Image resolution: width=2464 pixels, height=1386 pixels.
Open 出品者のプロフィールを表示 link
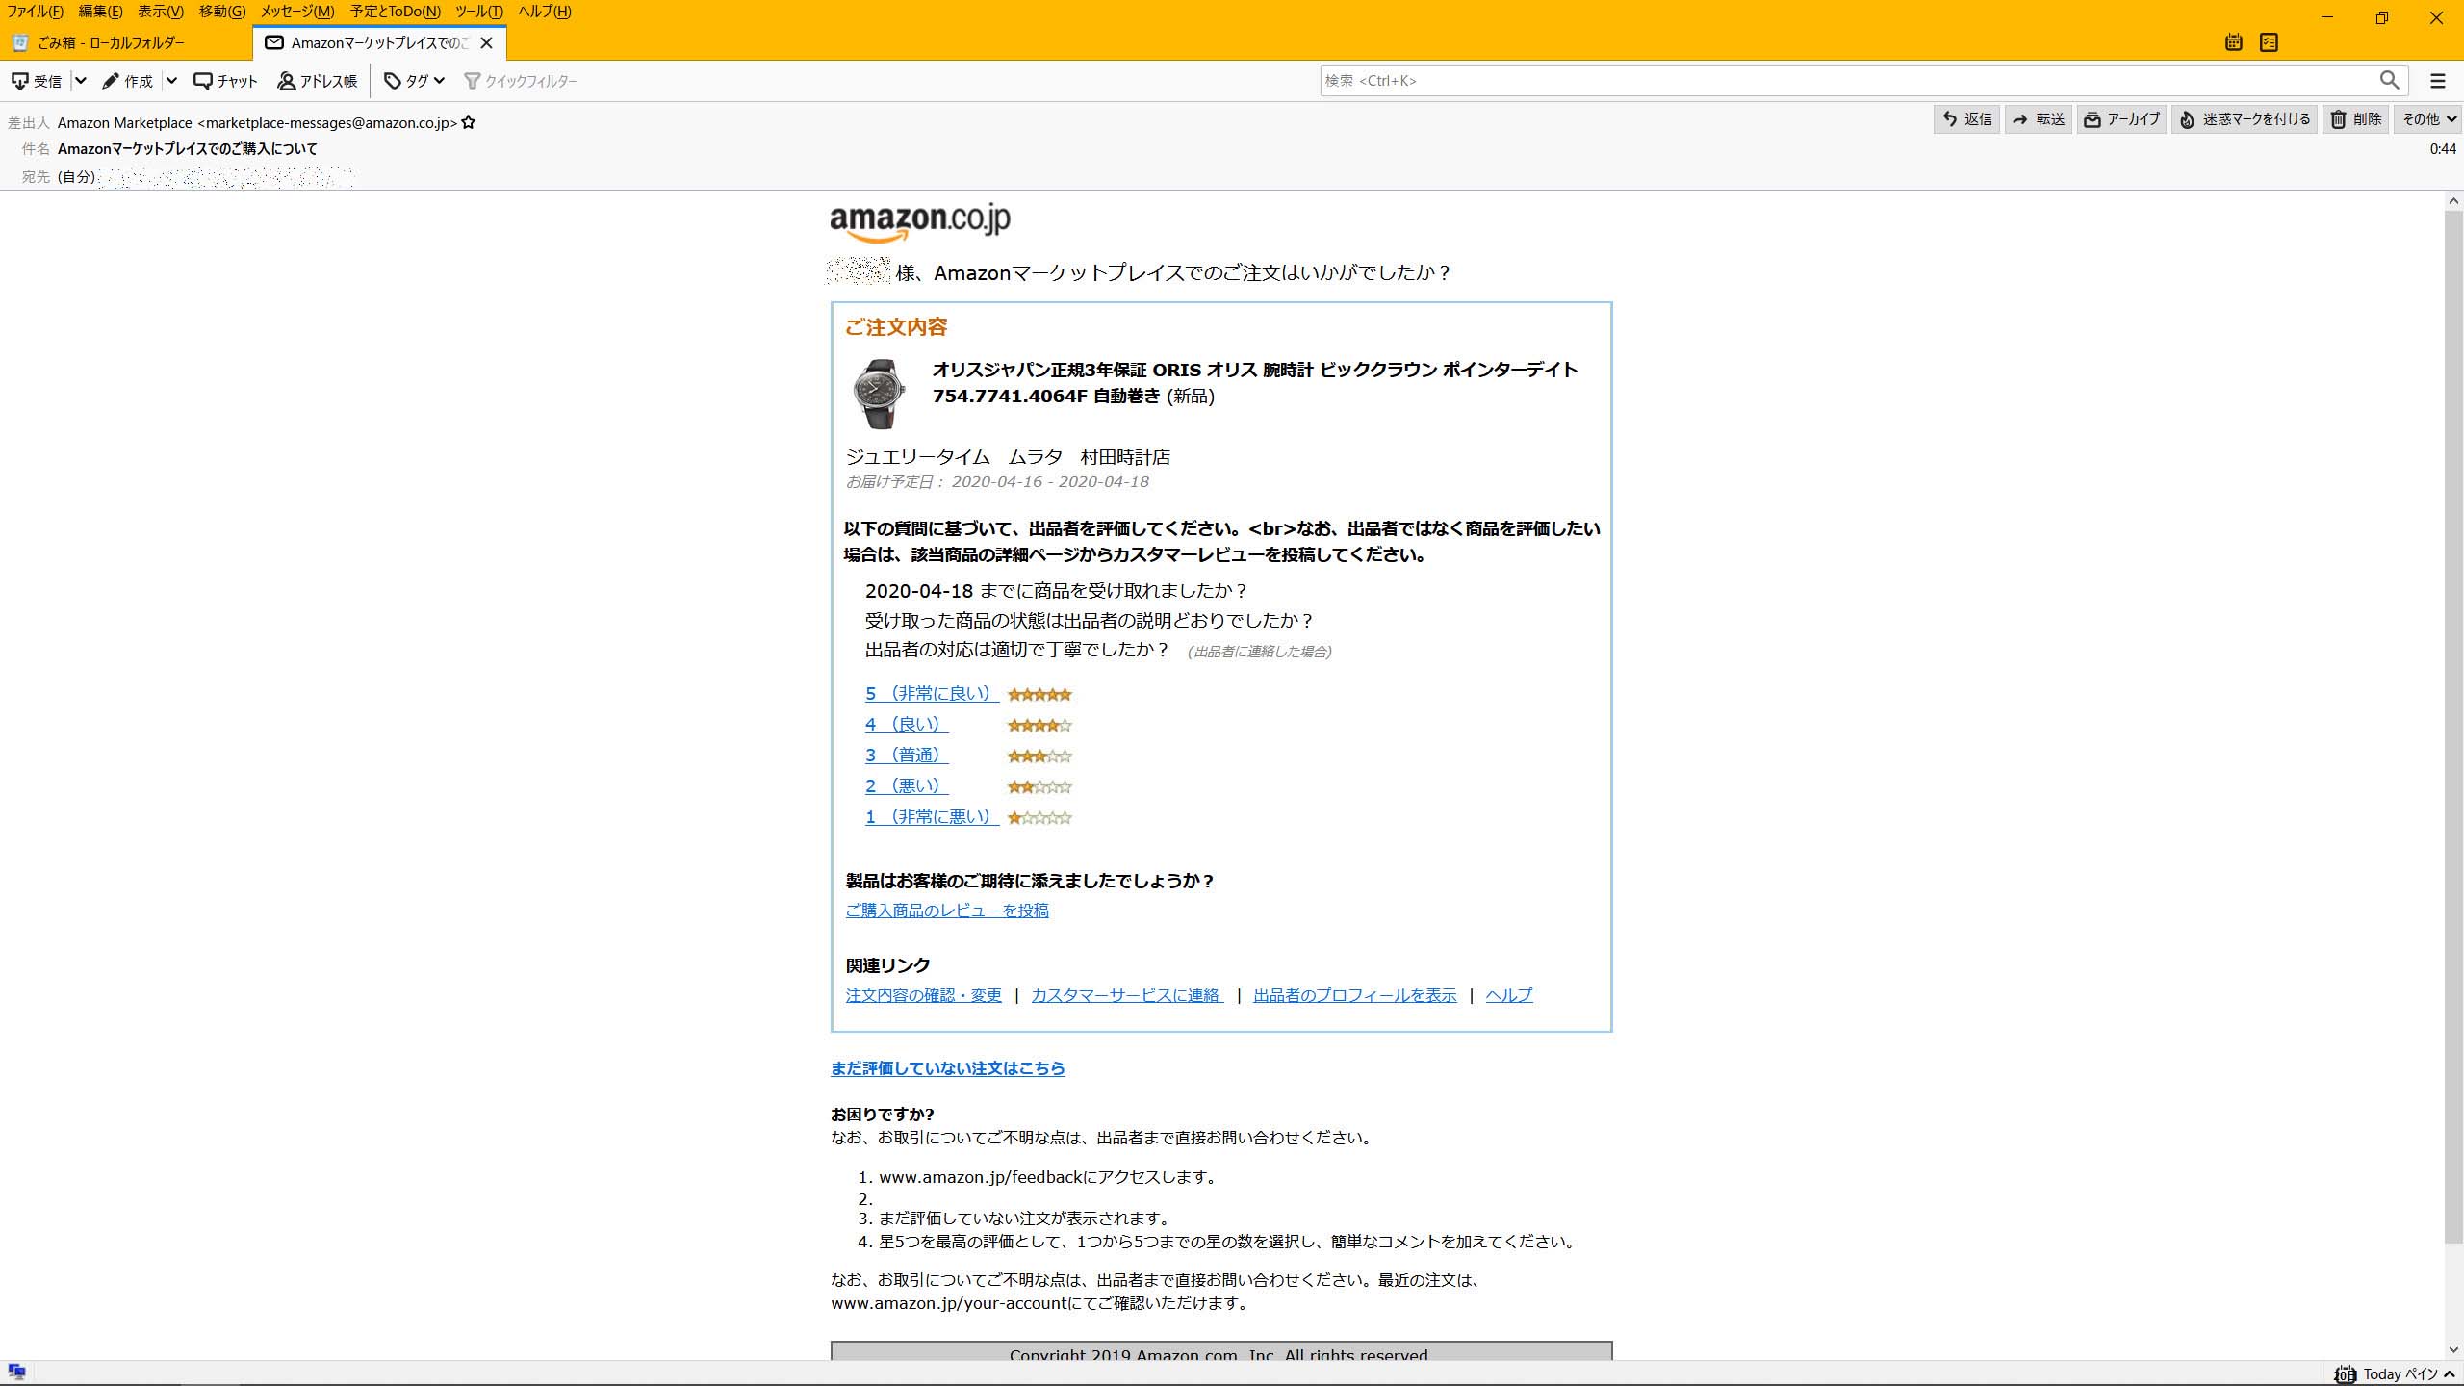pos(1355,994)
